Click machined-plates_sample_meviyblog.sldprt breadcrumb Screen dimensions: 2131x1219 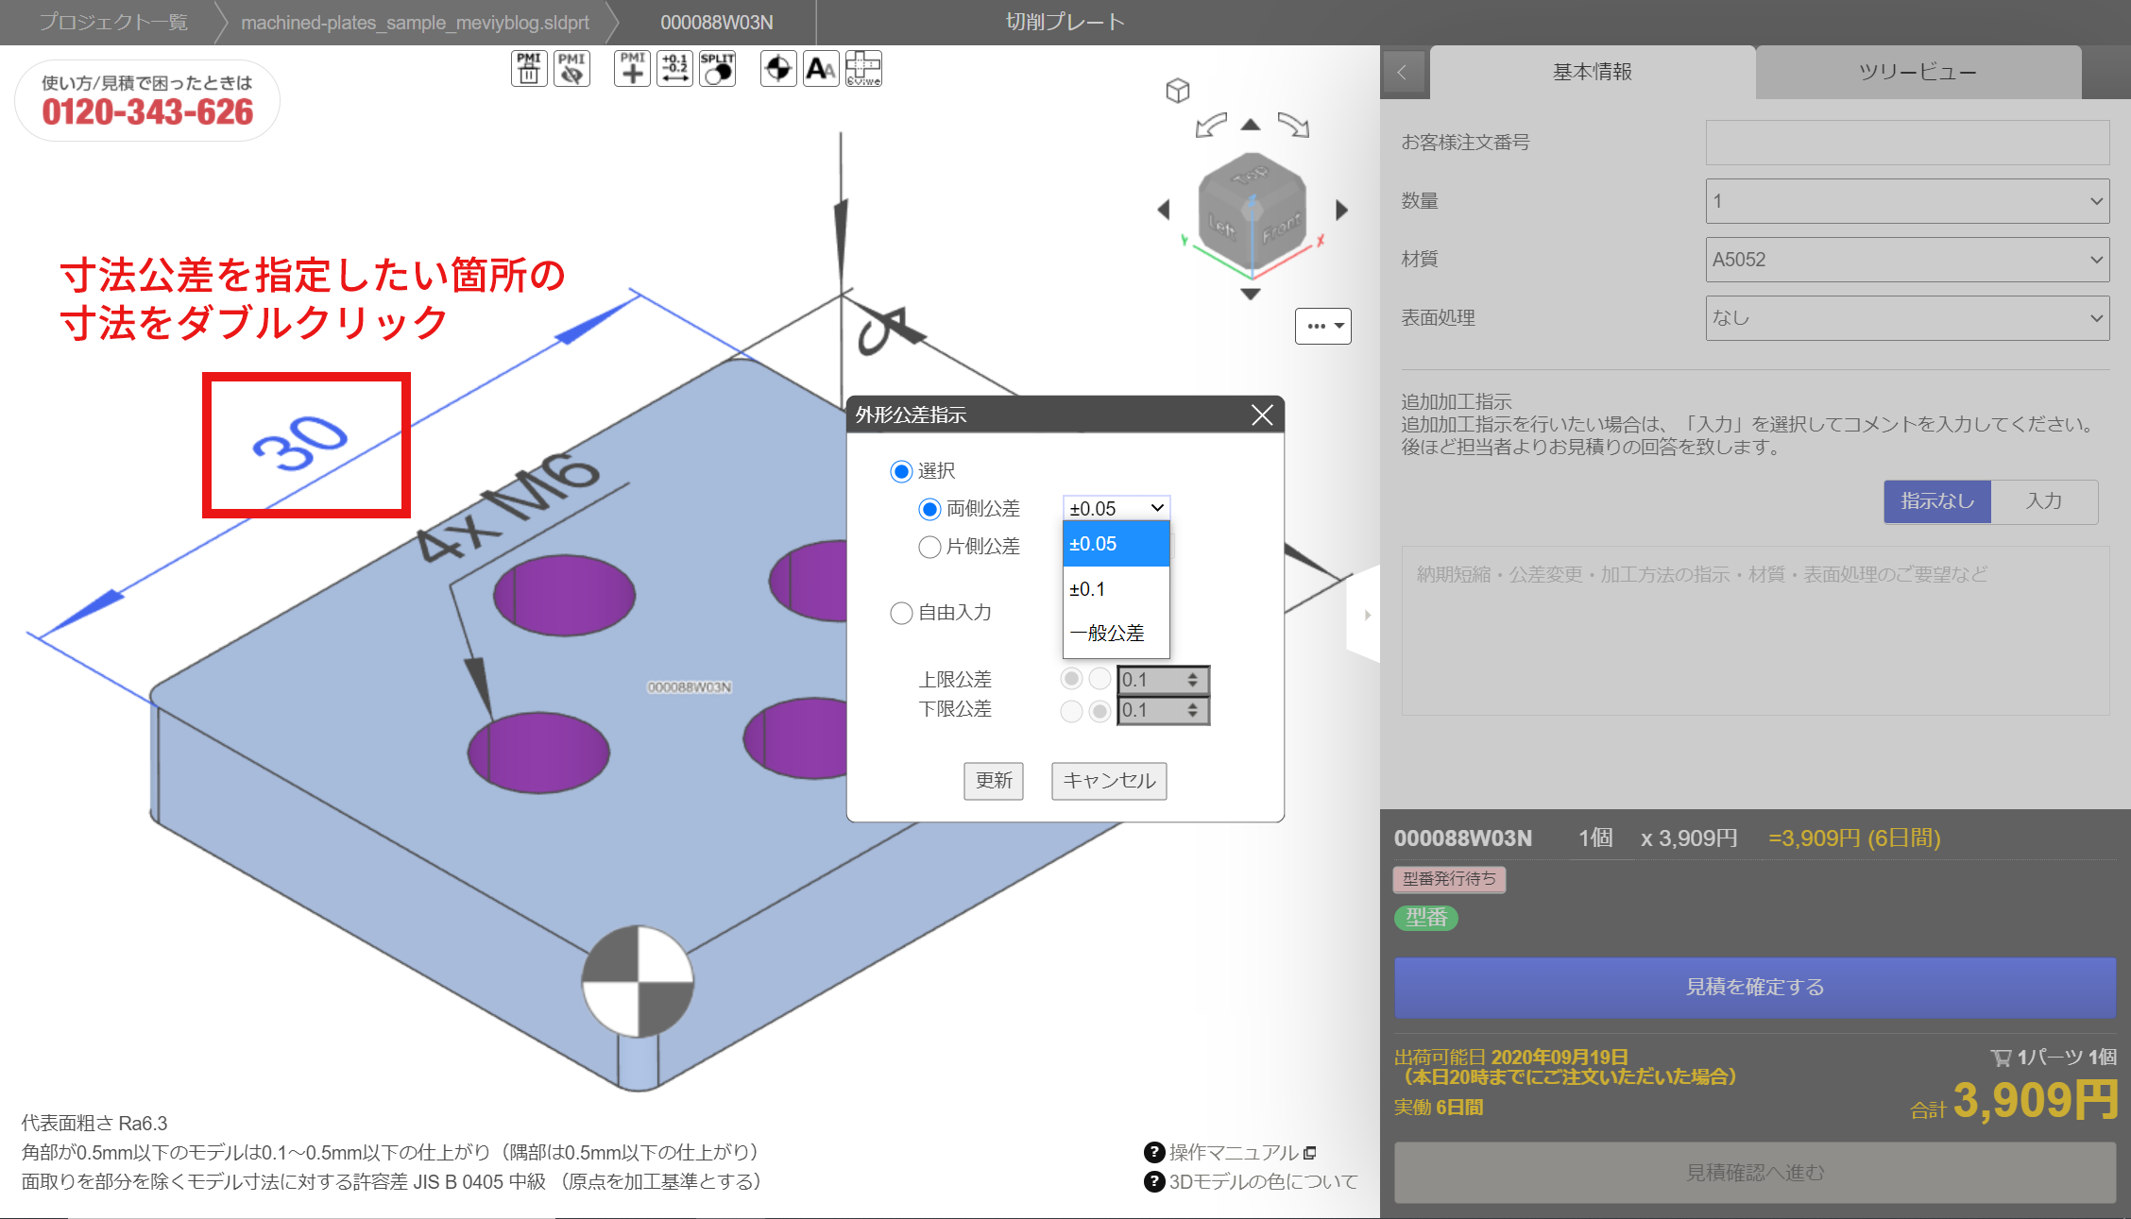coord(415,22)
